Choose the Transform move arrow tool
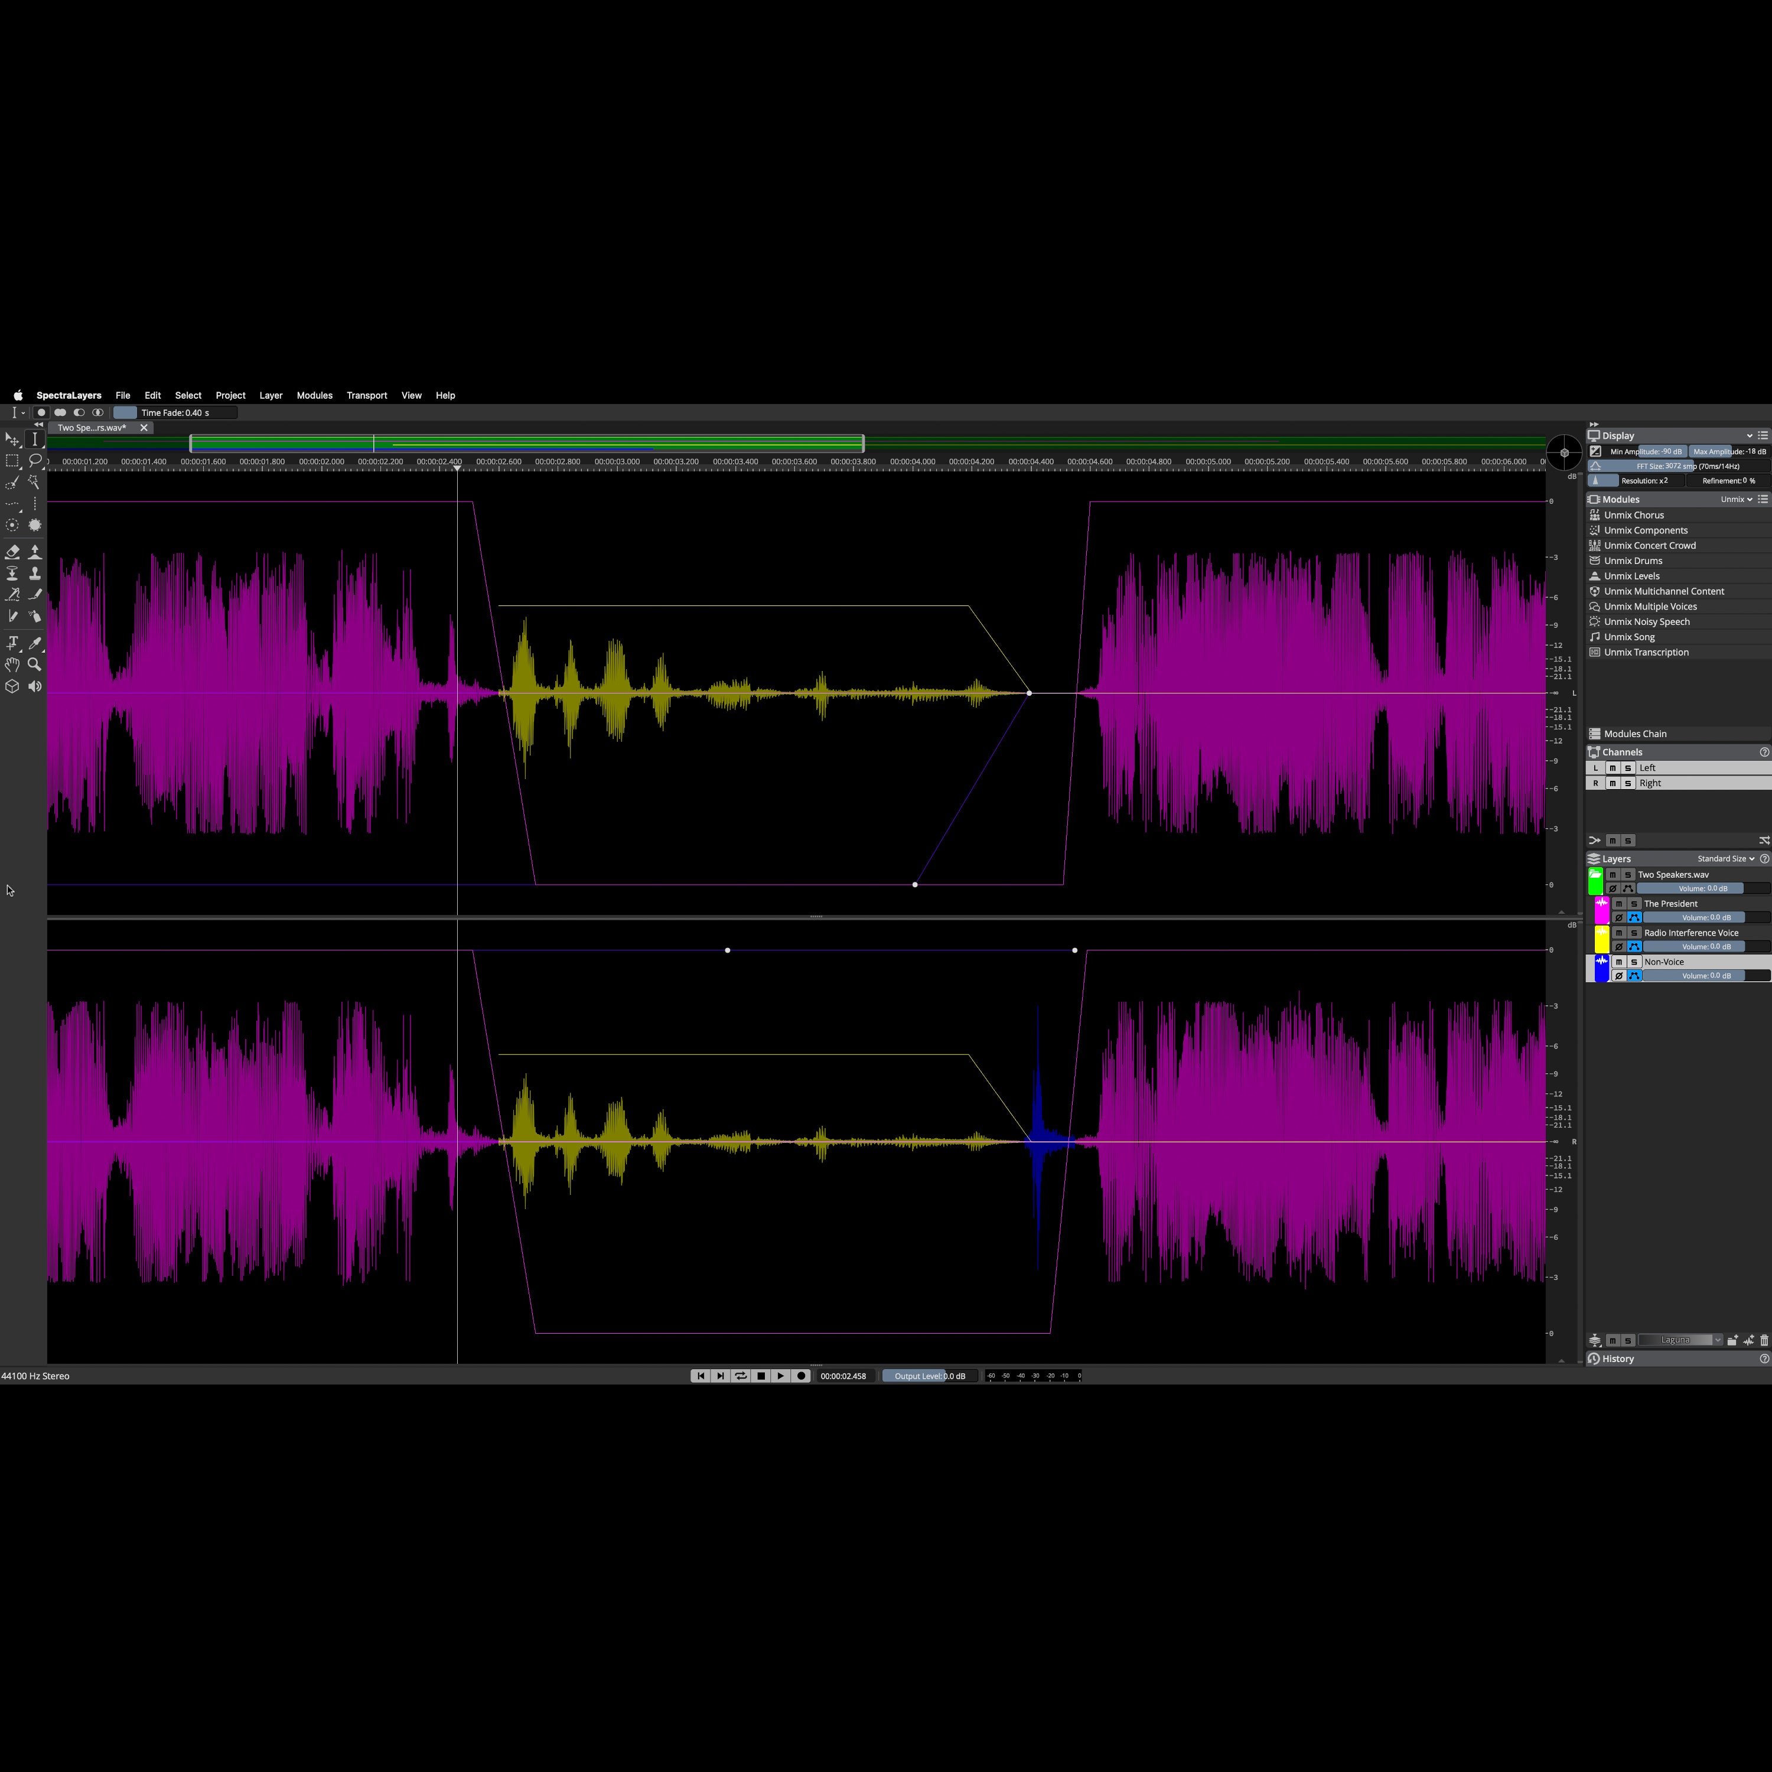 click(12, 439)
